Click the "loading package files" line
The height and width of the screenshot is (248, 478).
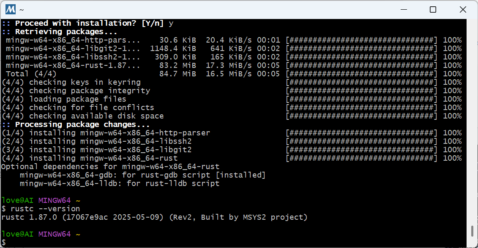click(64, 99)
